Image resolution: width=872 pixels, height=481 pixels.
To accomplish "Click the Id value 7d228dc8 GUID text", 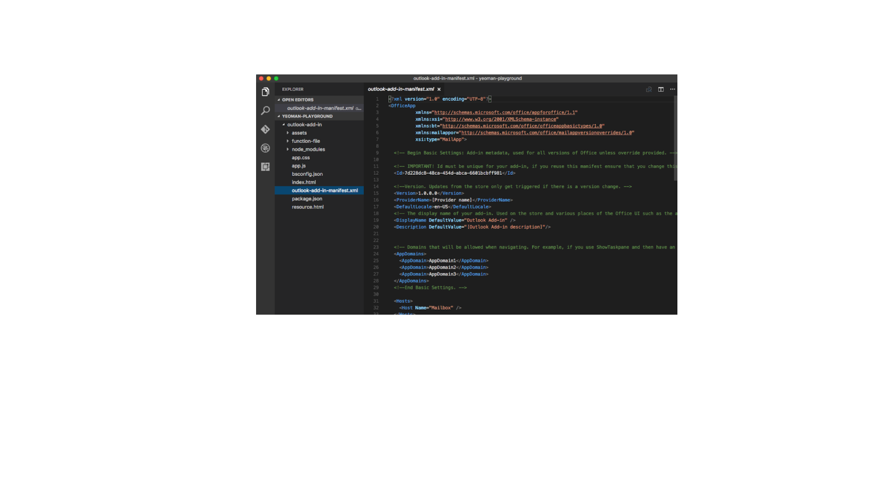I will pyautogui.click(x=453, y=173).
